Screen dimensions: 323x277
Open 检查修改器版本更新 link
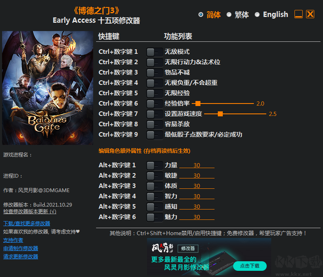pos(30,212)
